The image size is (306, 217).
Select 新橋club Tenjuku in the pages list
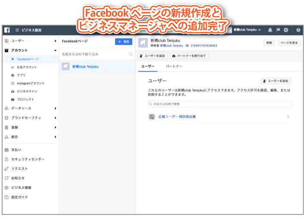97,67
